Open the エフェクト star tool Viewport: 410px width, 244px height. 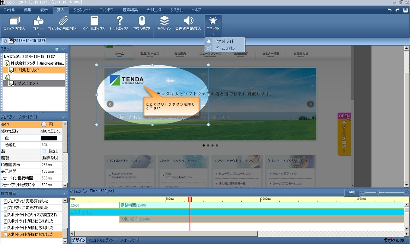coord(213,24)
